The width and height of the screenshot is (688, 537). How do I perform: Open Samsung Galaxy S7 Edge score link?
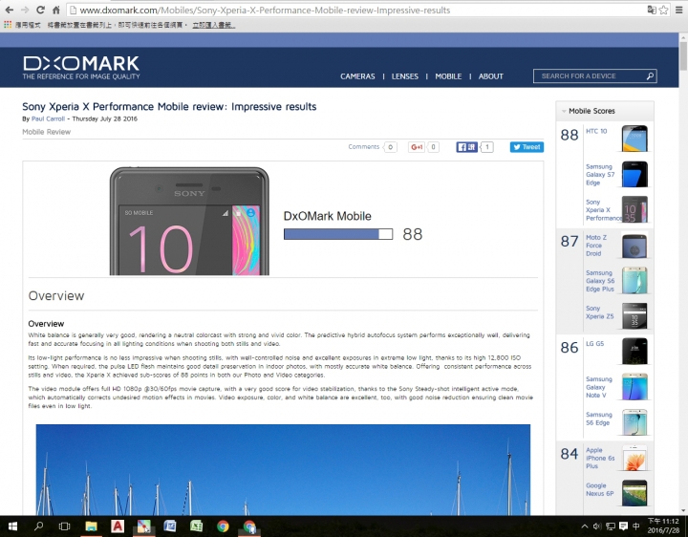600,175
